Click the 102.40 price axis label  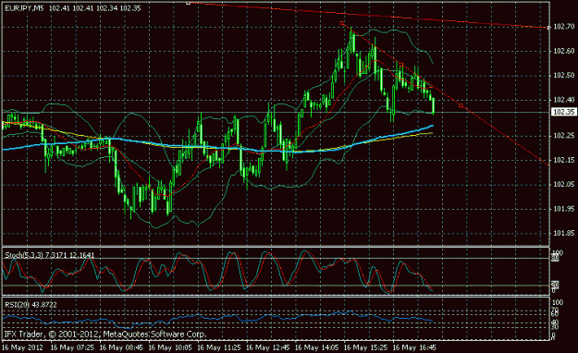(x=564, y=100)
